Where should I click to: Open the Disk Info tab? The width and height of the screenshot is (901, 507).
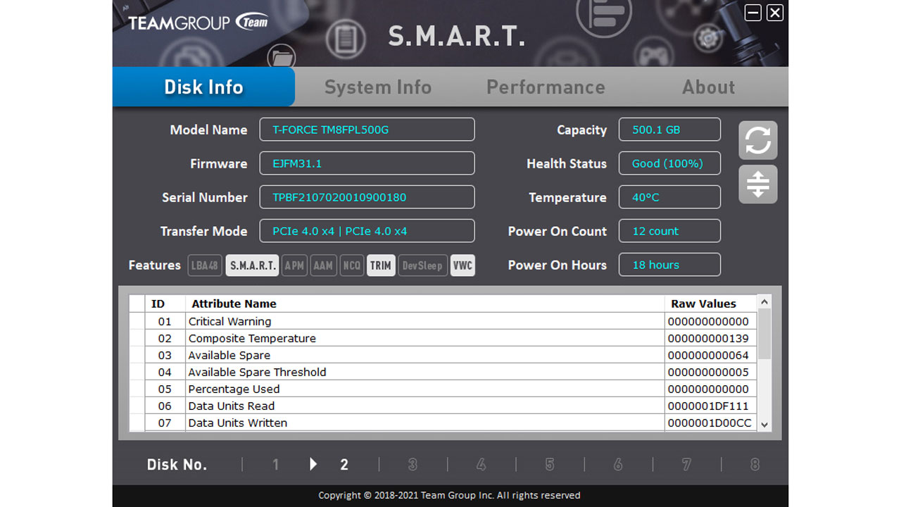203,87
